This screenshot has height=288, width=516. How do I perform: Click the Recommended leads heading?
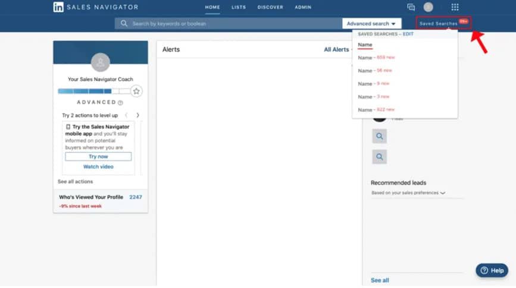[x=398, y=182]
